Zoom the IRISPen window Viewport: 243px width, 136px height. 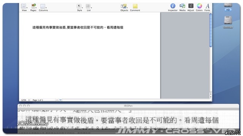28,106
